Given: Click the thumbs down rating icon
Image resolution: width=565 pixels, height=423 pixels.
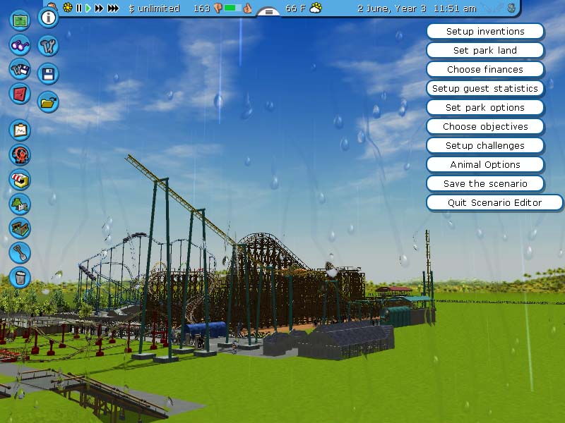Looking at the screenshot, I should pos(218,8).
